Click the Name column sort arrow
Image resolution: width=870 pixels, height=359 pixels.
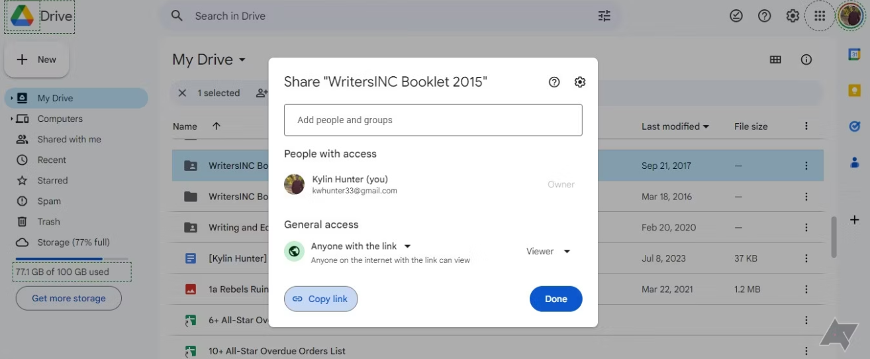pos(216,126)
